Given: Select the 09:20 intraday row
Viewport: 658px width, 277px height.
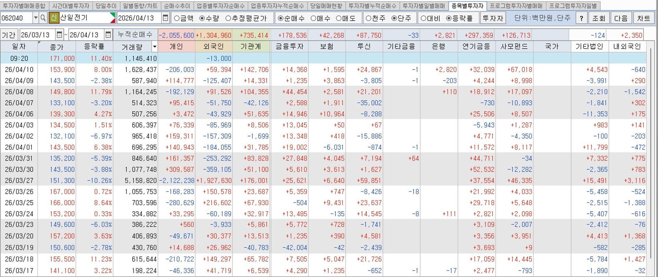Looking at the screenshot, I should tap(323, 58).
